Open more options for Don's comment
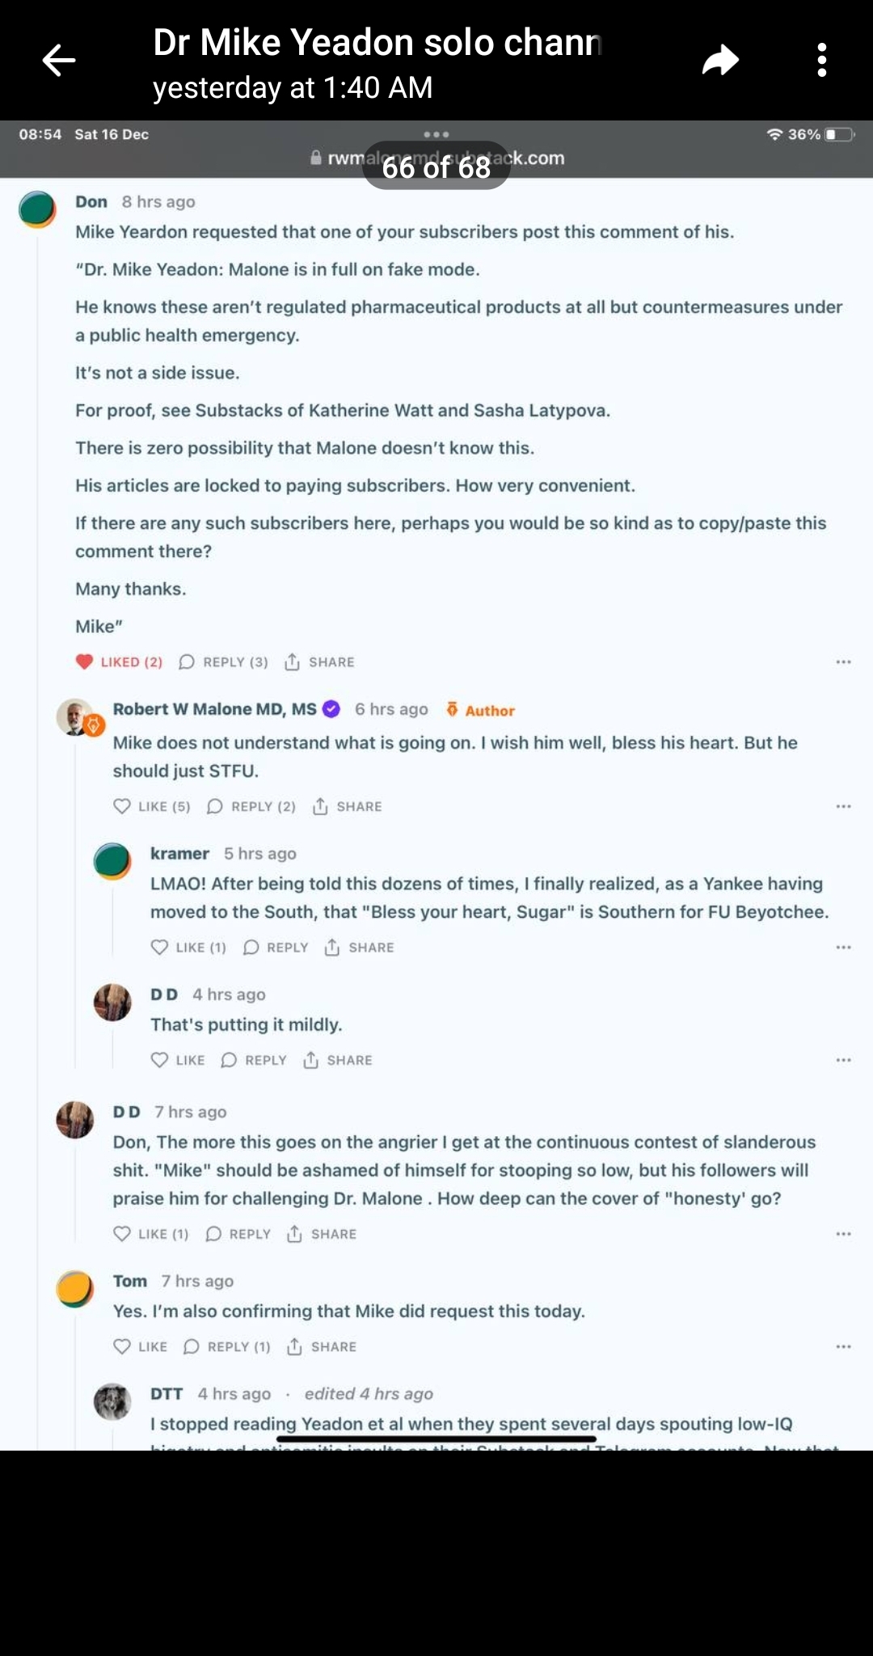This screenshot has width=873, height=1656. point(843,662)
